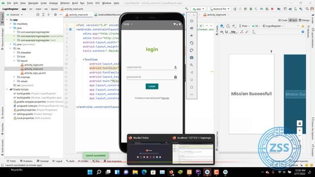Open LoginRegister theme dropdown
The height and width of the screenshot is (177, 315).
tap(273, 26)
